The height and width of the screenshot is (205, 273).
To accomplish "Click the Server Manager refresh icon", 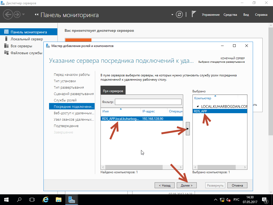I will pos(180,15).
